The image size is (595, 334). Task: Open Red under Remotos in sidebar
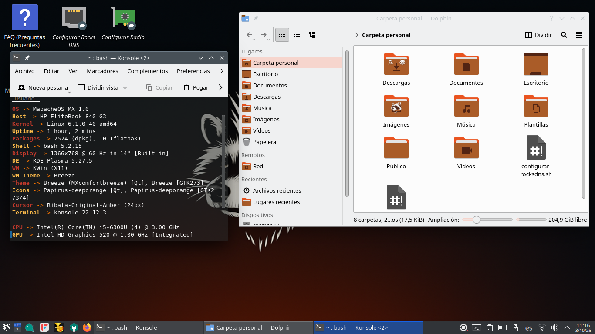pyautogui.click(x=292, y=166)
